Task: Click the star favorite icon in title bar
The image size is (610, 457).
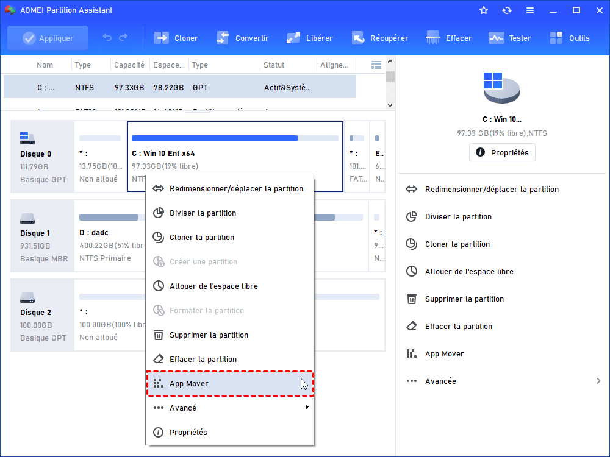Action: click(x=484, y=10)
